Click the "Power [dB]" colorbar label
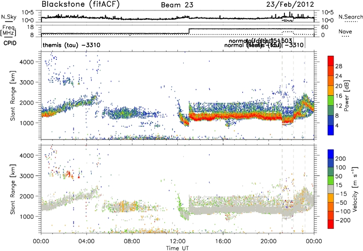 coord(346,96)
